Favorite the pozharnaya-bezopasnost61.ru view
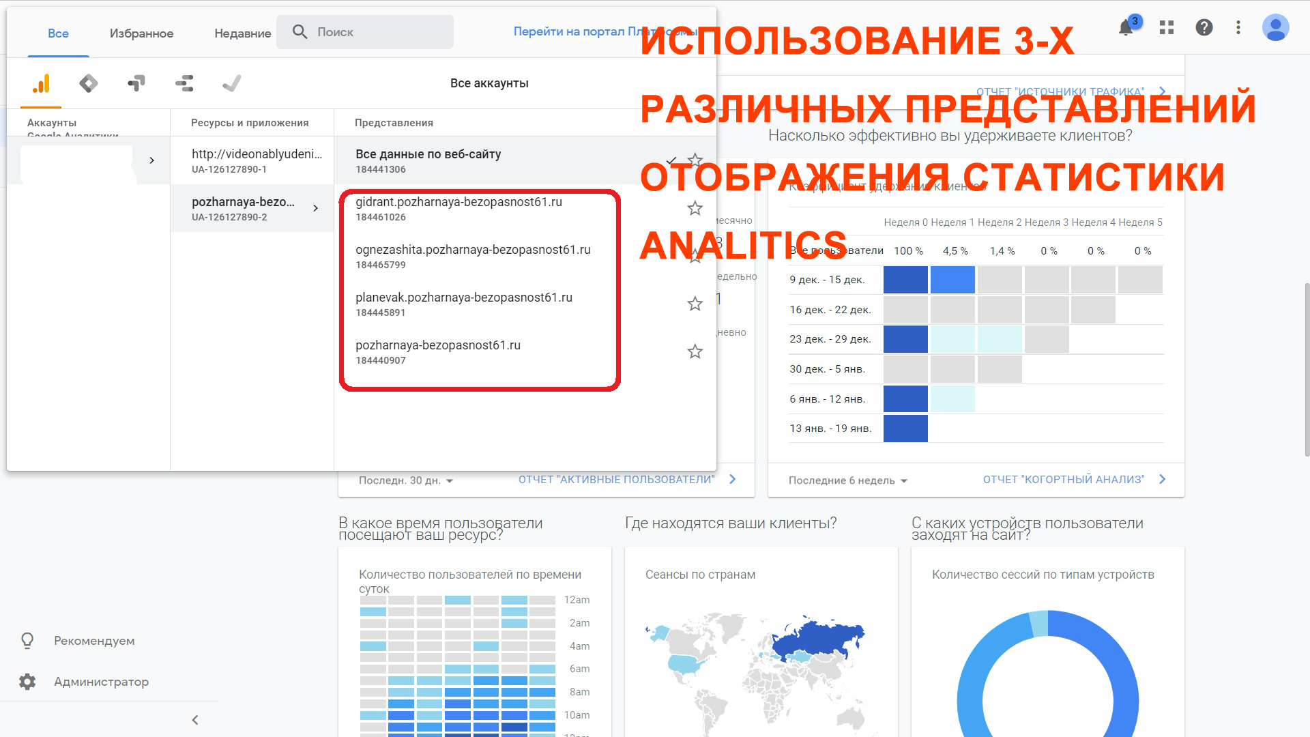This screenshot has width=1310, height=737. point(695,351)
